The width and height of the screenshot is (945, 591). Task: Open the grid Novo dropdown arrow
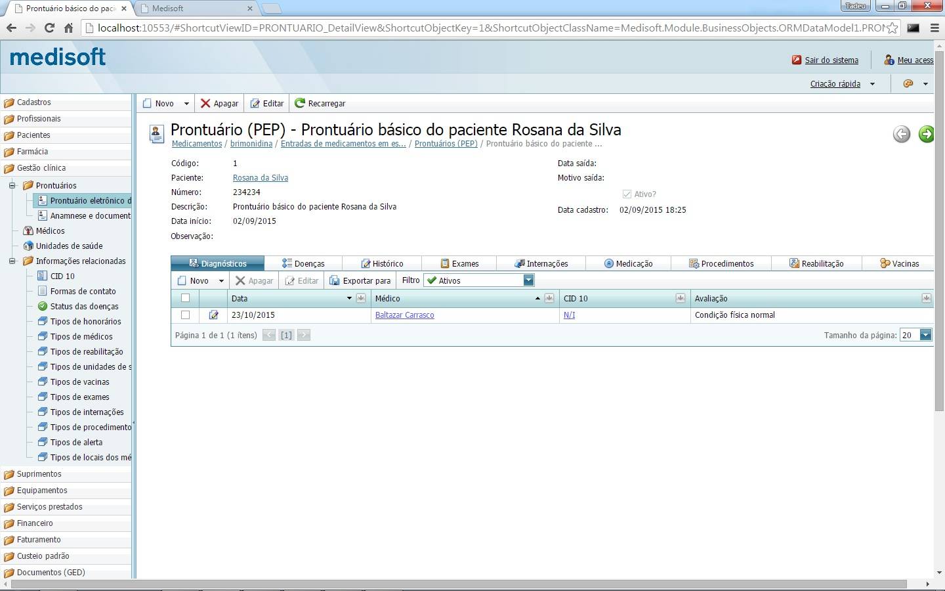point(221,281)
